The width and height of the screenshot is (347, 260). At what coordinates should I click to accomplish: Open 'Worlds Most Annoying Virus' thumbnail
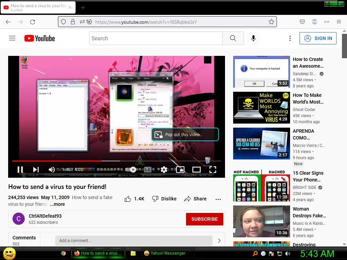coord(261,107)
